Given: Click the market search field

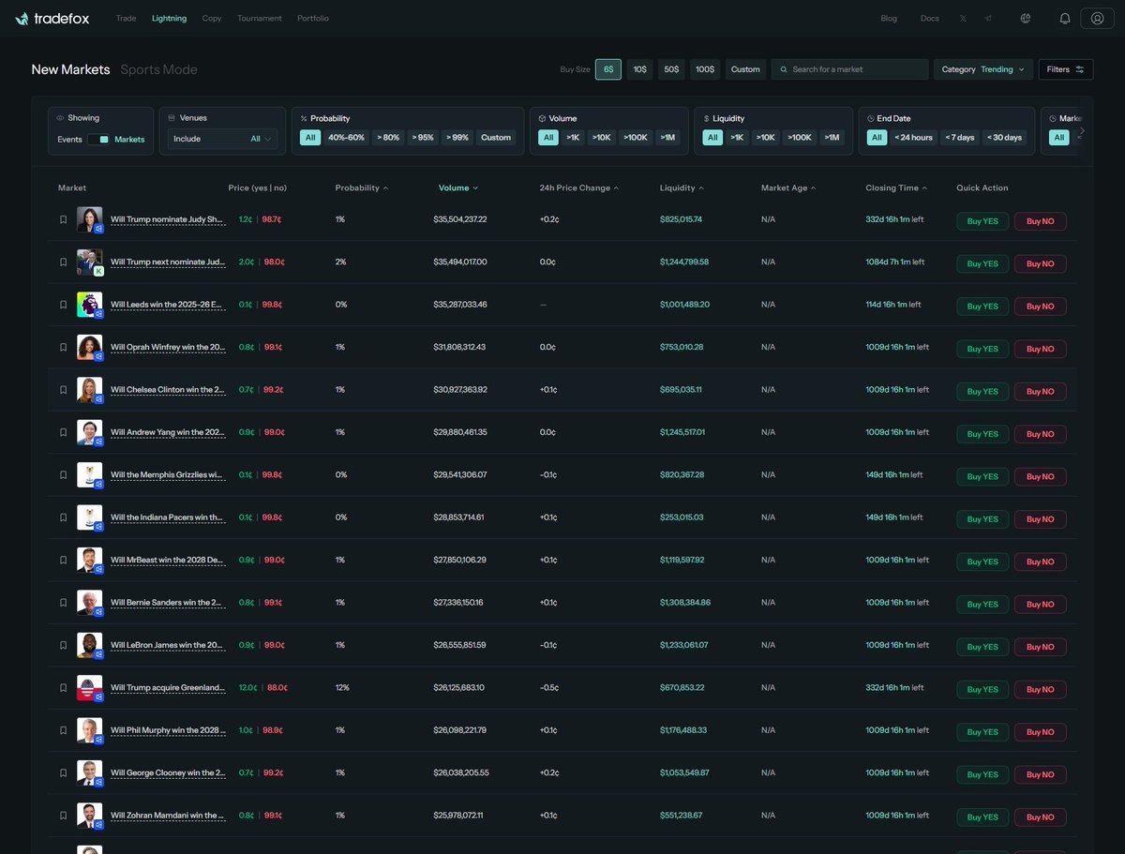Looking at the screenshot, I should (849, 69).
